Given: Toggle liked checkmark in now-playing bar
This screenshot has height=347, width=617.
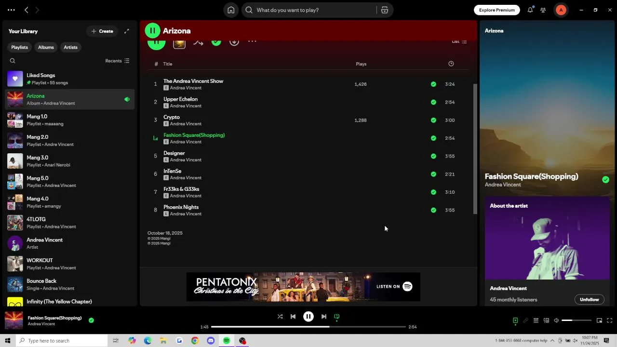Looking at the screenshot, I should [91, 320].
